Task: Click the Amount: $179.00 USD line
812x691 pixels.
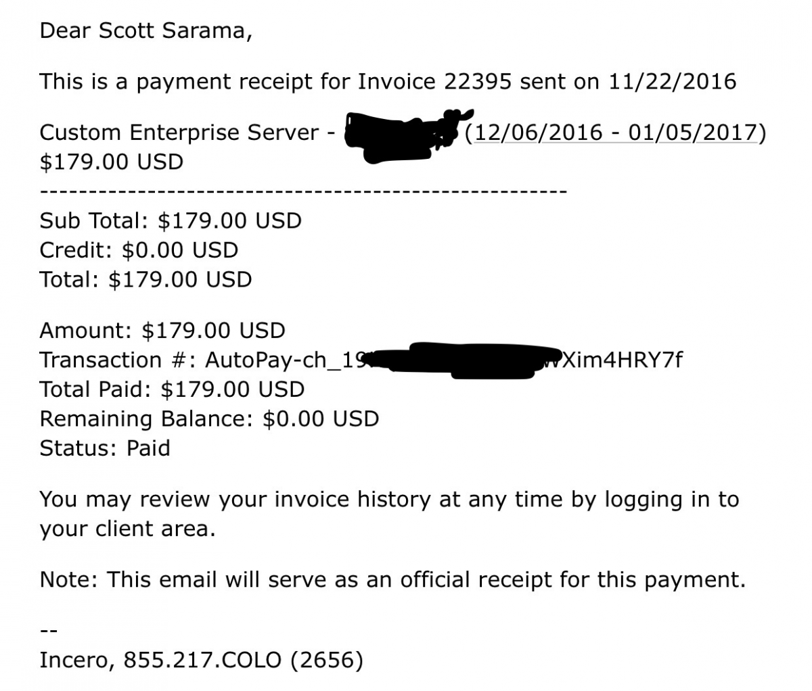Action: [162, 331]
